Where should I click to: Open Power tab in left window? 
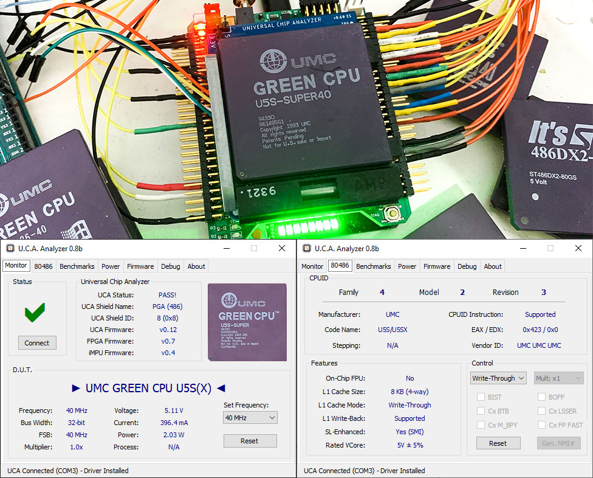click(x=111, y=266)
